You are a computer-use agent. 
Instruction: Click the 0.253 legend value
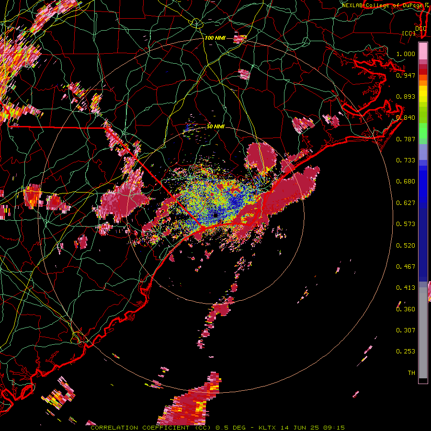[406, 352]
